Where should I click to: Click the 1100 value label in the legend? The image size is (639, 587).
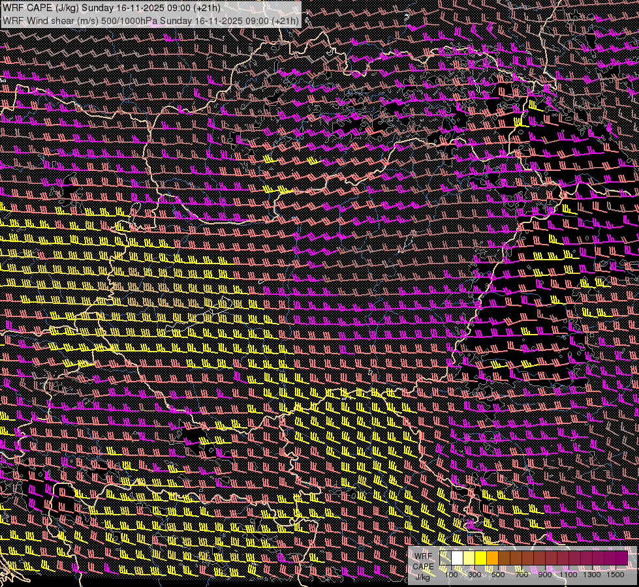[569, 575]
